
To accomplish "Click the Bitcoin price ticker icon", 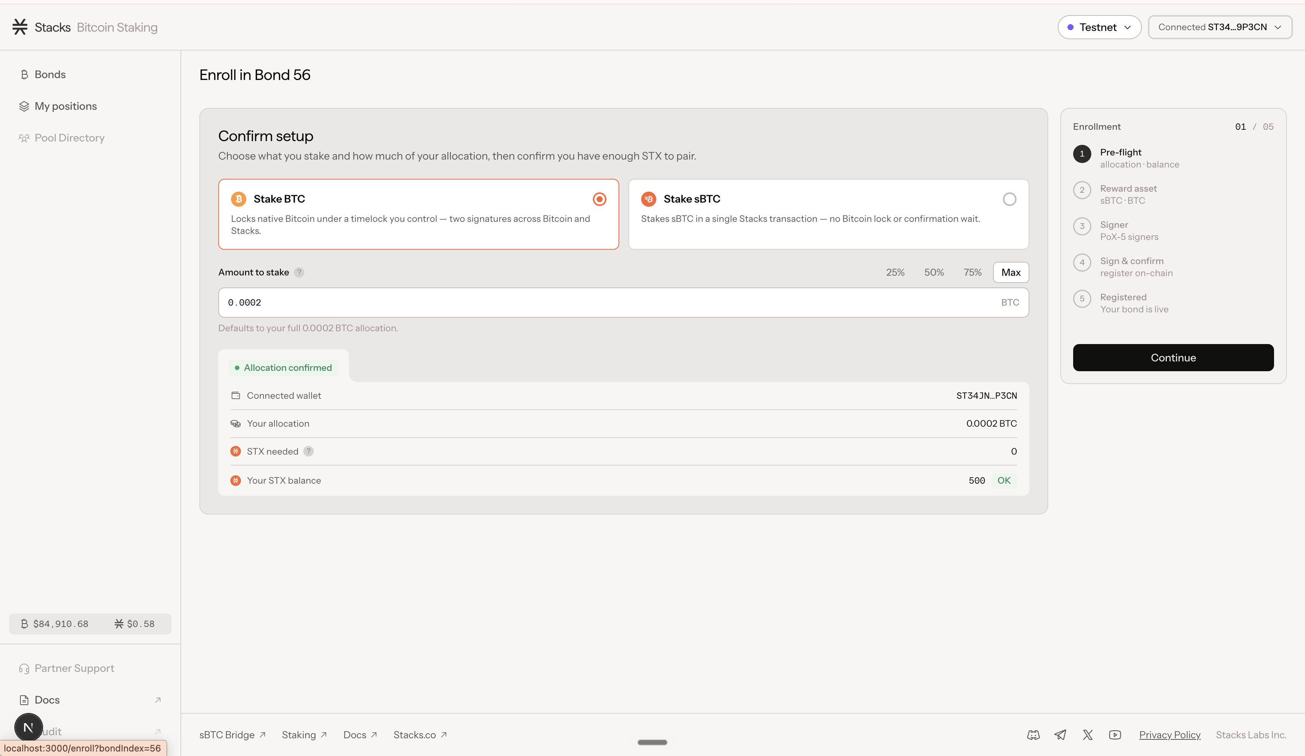I will pyautogui.click(x=24, y=624).
